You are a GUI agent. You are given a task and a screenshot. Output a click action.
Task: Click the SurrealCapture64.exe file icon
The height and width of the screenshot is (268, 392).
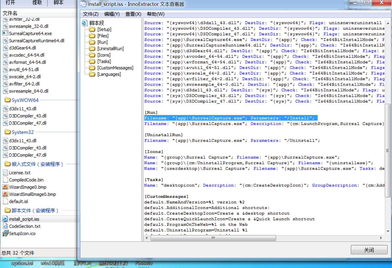pyautogui.click(x=5, y=33)
